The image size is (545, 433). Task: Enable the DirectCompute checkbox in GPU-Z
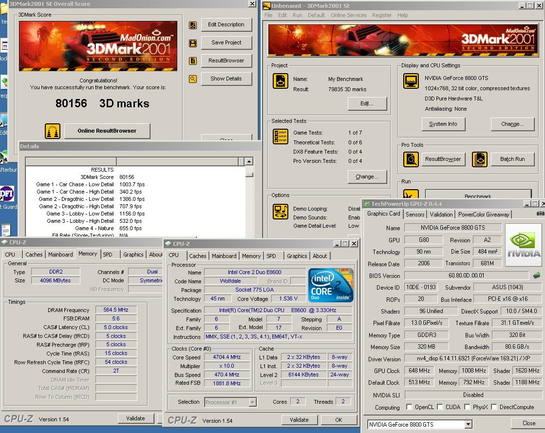(x=494, y=407)
